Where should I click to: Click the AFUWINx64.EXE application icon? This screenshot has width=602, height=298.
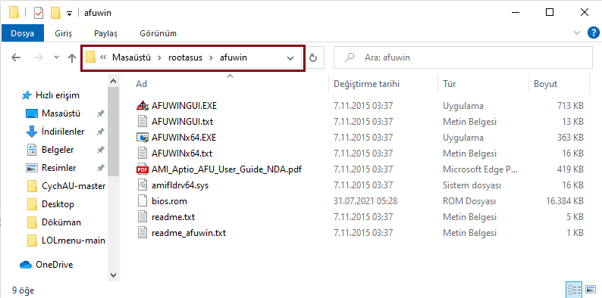click(143, 138)
